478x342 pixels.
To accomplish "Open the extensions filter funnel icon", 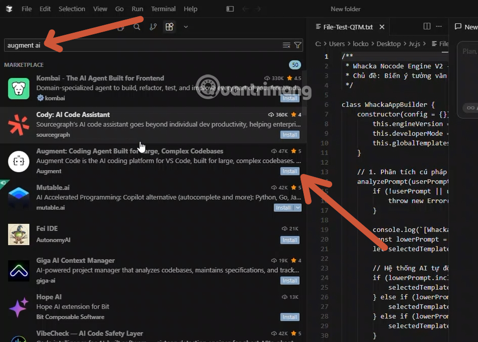I will (297, 45).
